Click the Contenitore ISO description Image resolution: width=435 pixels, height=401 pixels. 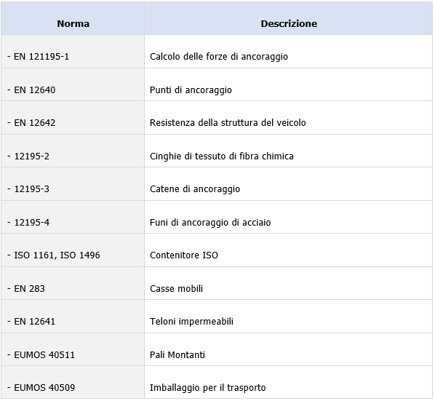point(183,255)
